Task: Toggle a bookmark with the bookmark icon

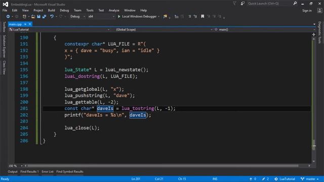Action: 202,17
